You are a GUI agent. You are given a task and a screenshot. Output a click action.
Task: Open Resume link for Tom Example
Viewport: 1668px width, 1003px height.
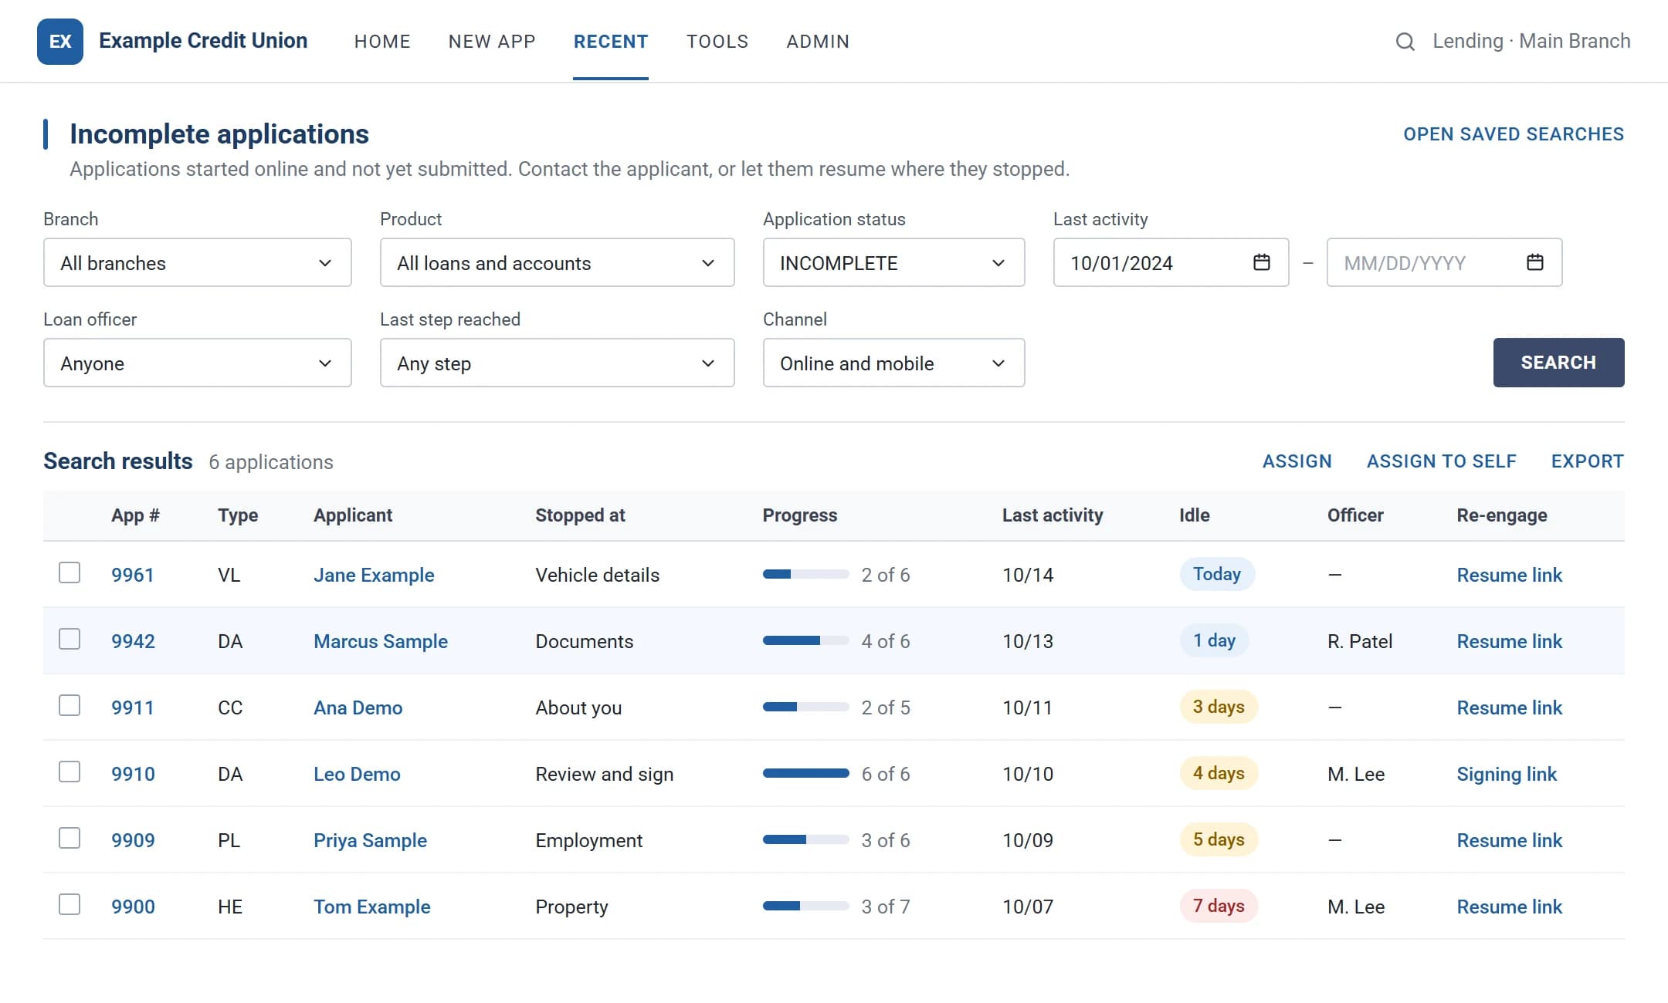click(1509, 907)
